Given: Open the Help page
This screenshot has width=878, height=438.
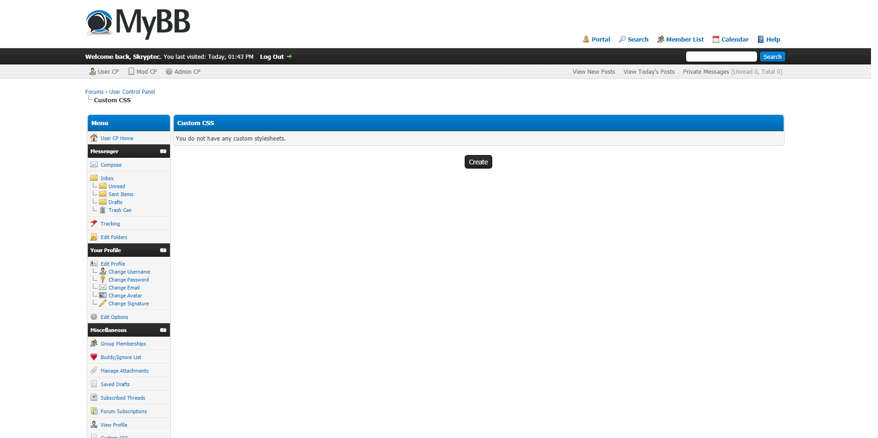Looking at the screenshot, I should (x=773, y=39).
